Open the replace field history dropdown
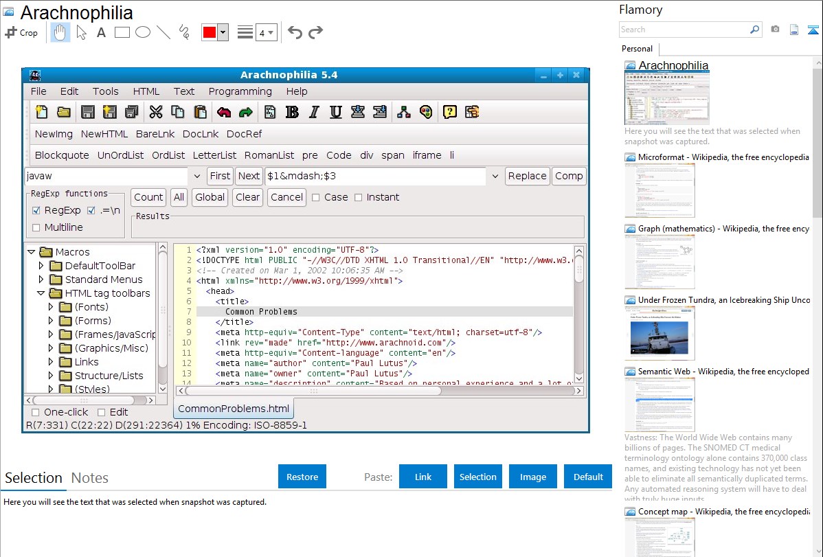 [x=495, y=177]
